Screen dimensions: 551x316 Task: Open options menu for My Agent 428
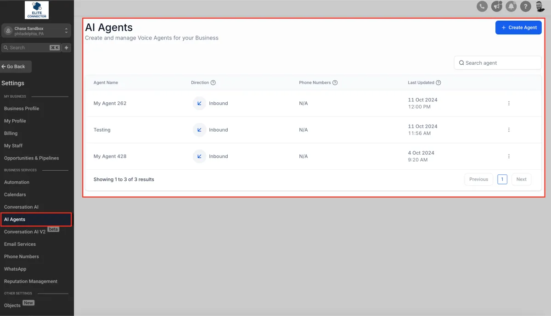coord(509,156)
